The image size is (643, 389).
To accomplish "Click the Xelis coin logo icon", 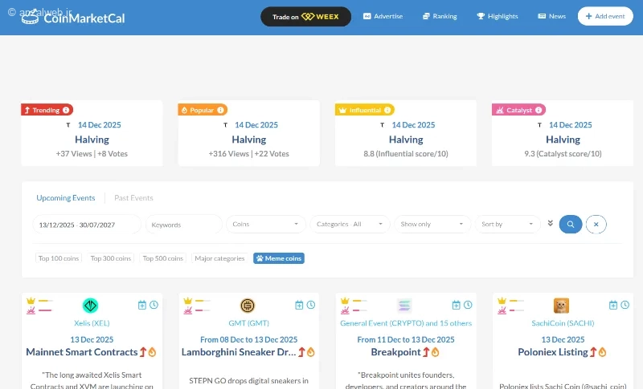I will pyautogui.click(x=90, y=306).
